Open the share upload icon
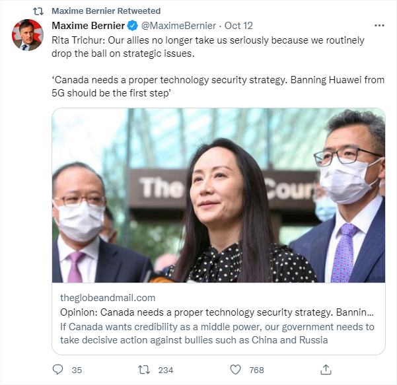This screenshot has height=385, width=397. pos(326,370)
